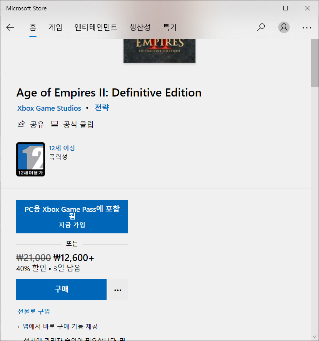The image size is (319, 341).
Task: Click the 12세 이상 rating link
Action: coord(62,148)
